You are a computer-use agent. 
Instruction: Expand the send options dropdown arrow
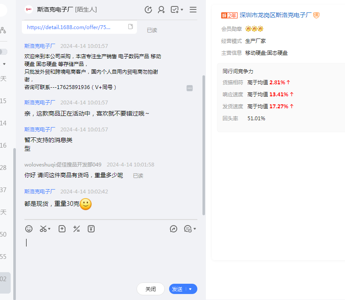190,289
